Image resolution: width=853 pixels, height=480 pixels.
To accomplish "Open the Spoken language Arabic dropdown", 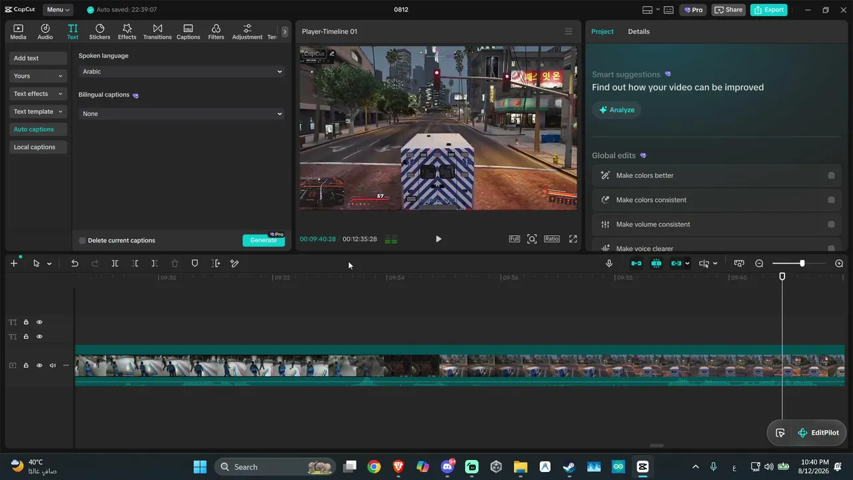I will pos(182,71).
